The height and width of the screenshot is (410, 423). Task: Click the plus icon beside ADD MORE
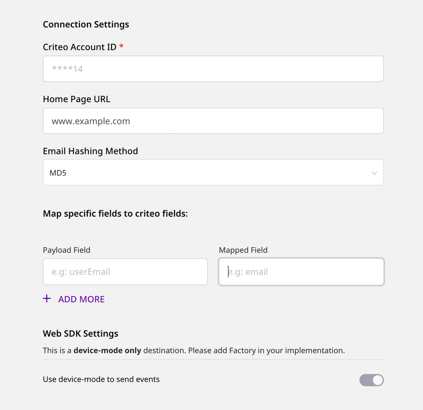click(47, 299)
